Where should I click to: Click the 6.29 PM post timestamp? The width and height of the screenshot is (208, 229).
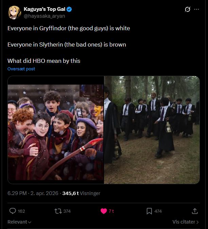17,193
